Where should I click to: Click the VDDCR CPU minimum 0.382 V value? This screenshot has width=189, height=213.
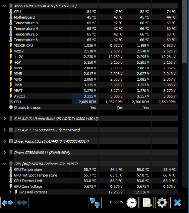click(x=116, y=45)
